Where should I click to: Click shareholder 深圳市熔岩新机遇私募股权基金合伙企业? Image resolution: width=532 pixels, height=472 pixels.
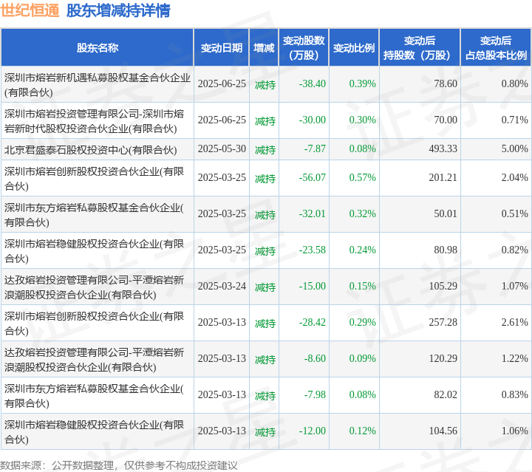(98, 85)
